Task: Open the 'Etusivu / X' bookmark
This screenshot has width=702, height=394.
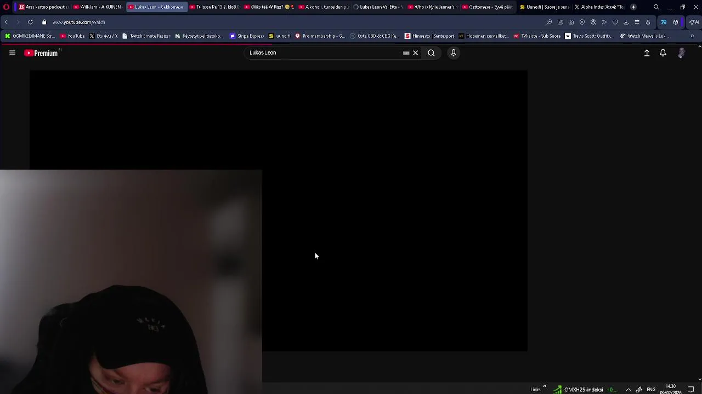Action: coord(103,36)
